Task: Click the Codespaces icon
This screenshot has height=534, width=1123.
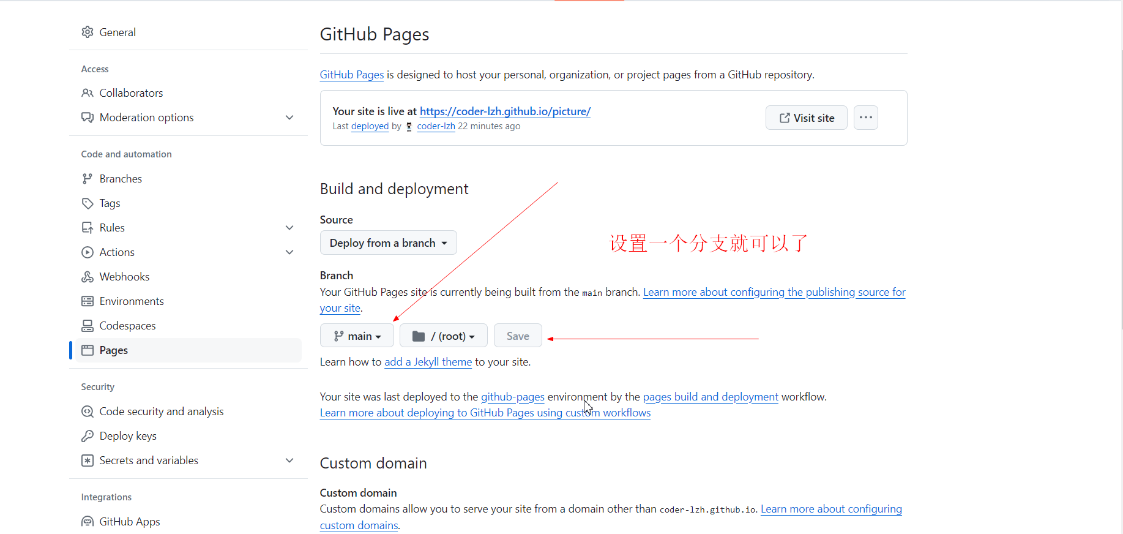Action: pos(88,326)
